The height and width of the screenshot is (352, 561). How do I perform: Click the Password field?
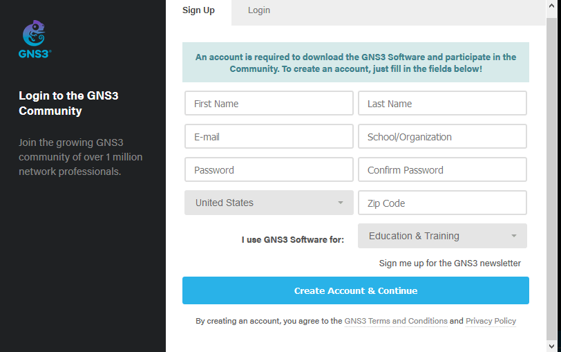coord(269,170)
